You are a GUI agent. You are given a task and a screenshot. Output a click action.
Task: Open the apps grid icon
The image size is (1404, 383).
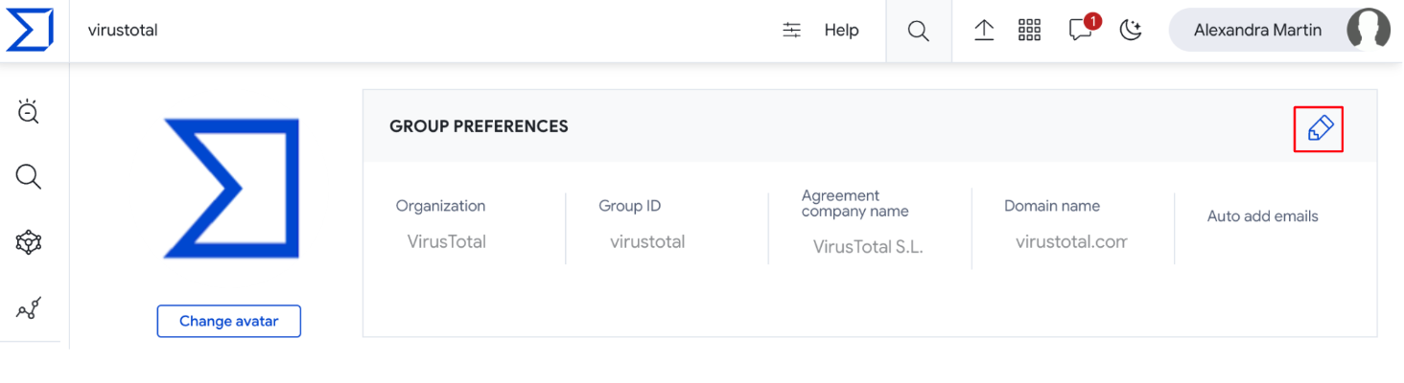pyautogui.click(x=1029, y=31)
